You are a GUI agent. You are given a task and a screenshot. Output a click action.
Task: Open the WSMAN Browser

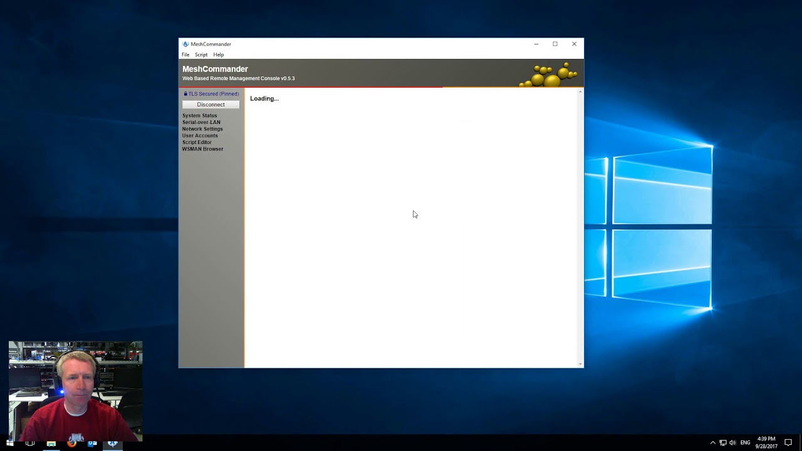click(x=202, y=149)
